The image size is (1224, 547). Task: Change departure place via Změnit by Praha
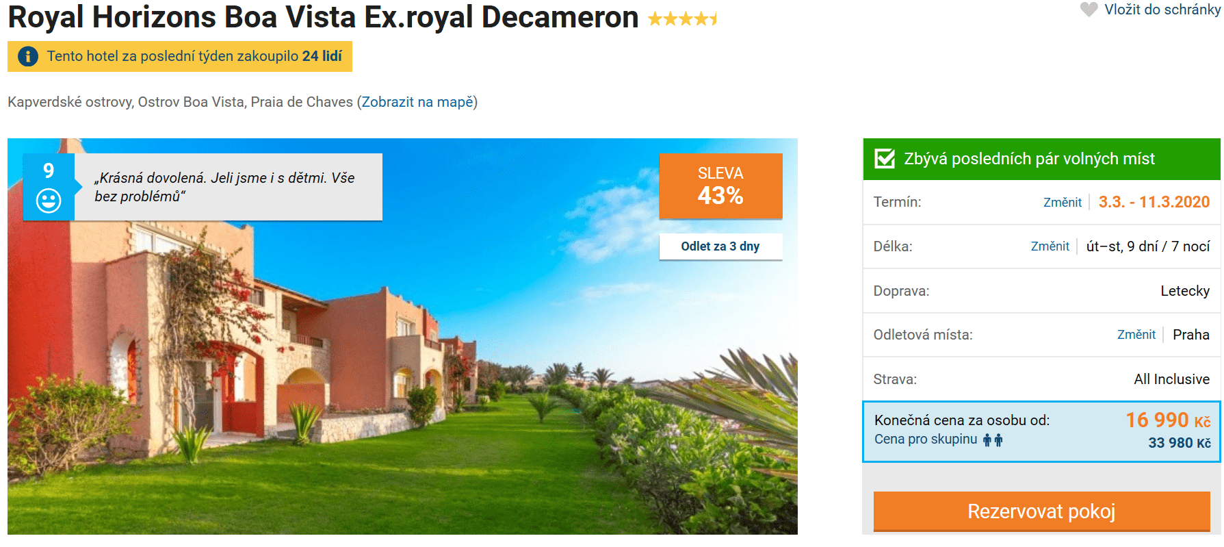1136,335
